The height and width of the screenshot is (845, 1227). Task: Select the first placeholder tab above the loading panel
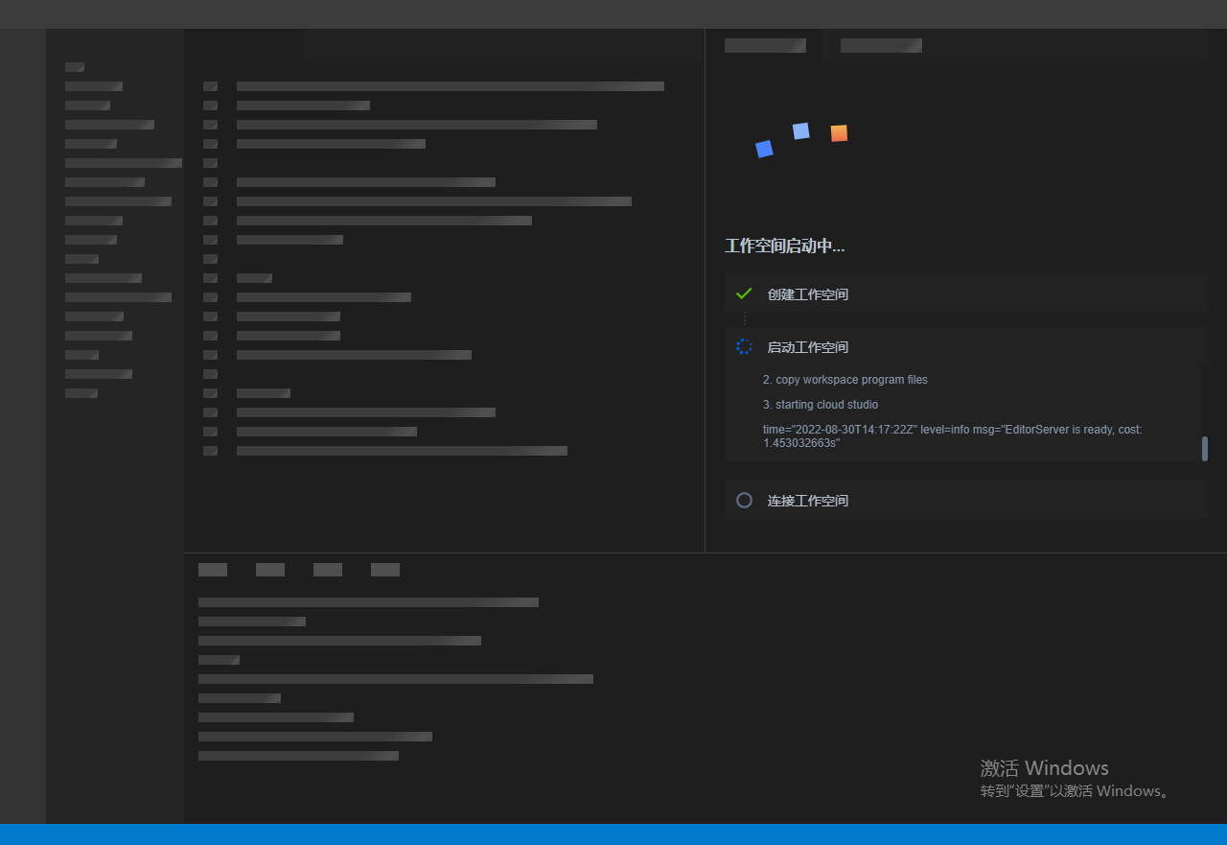(765, 45)
